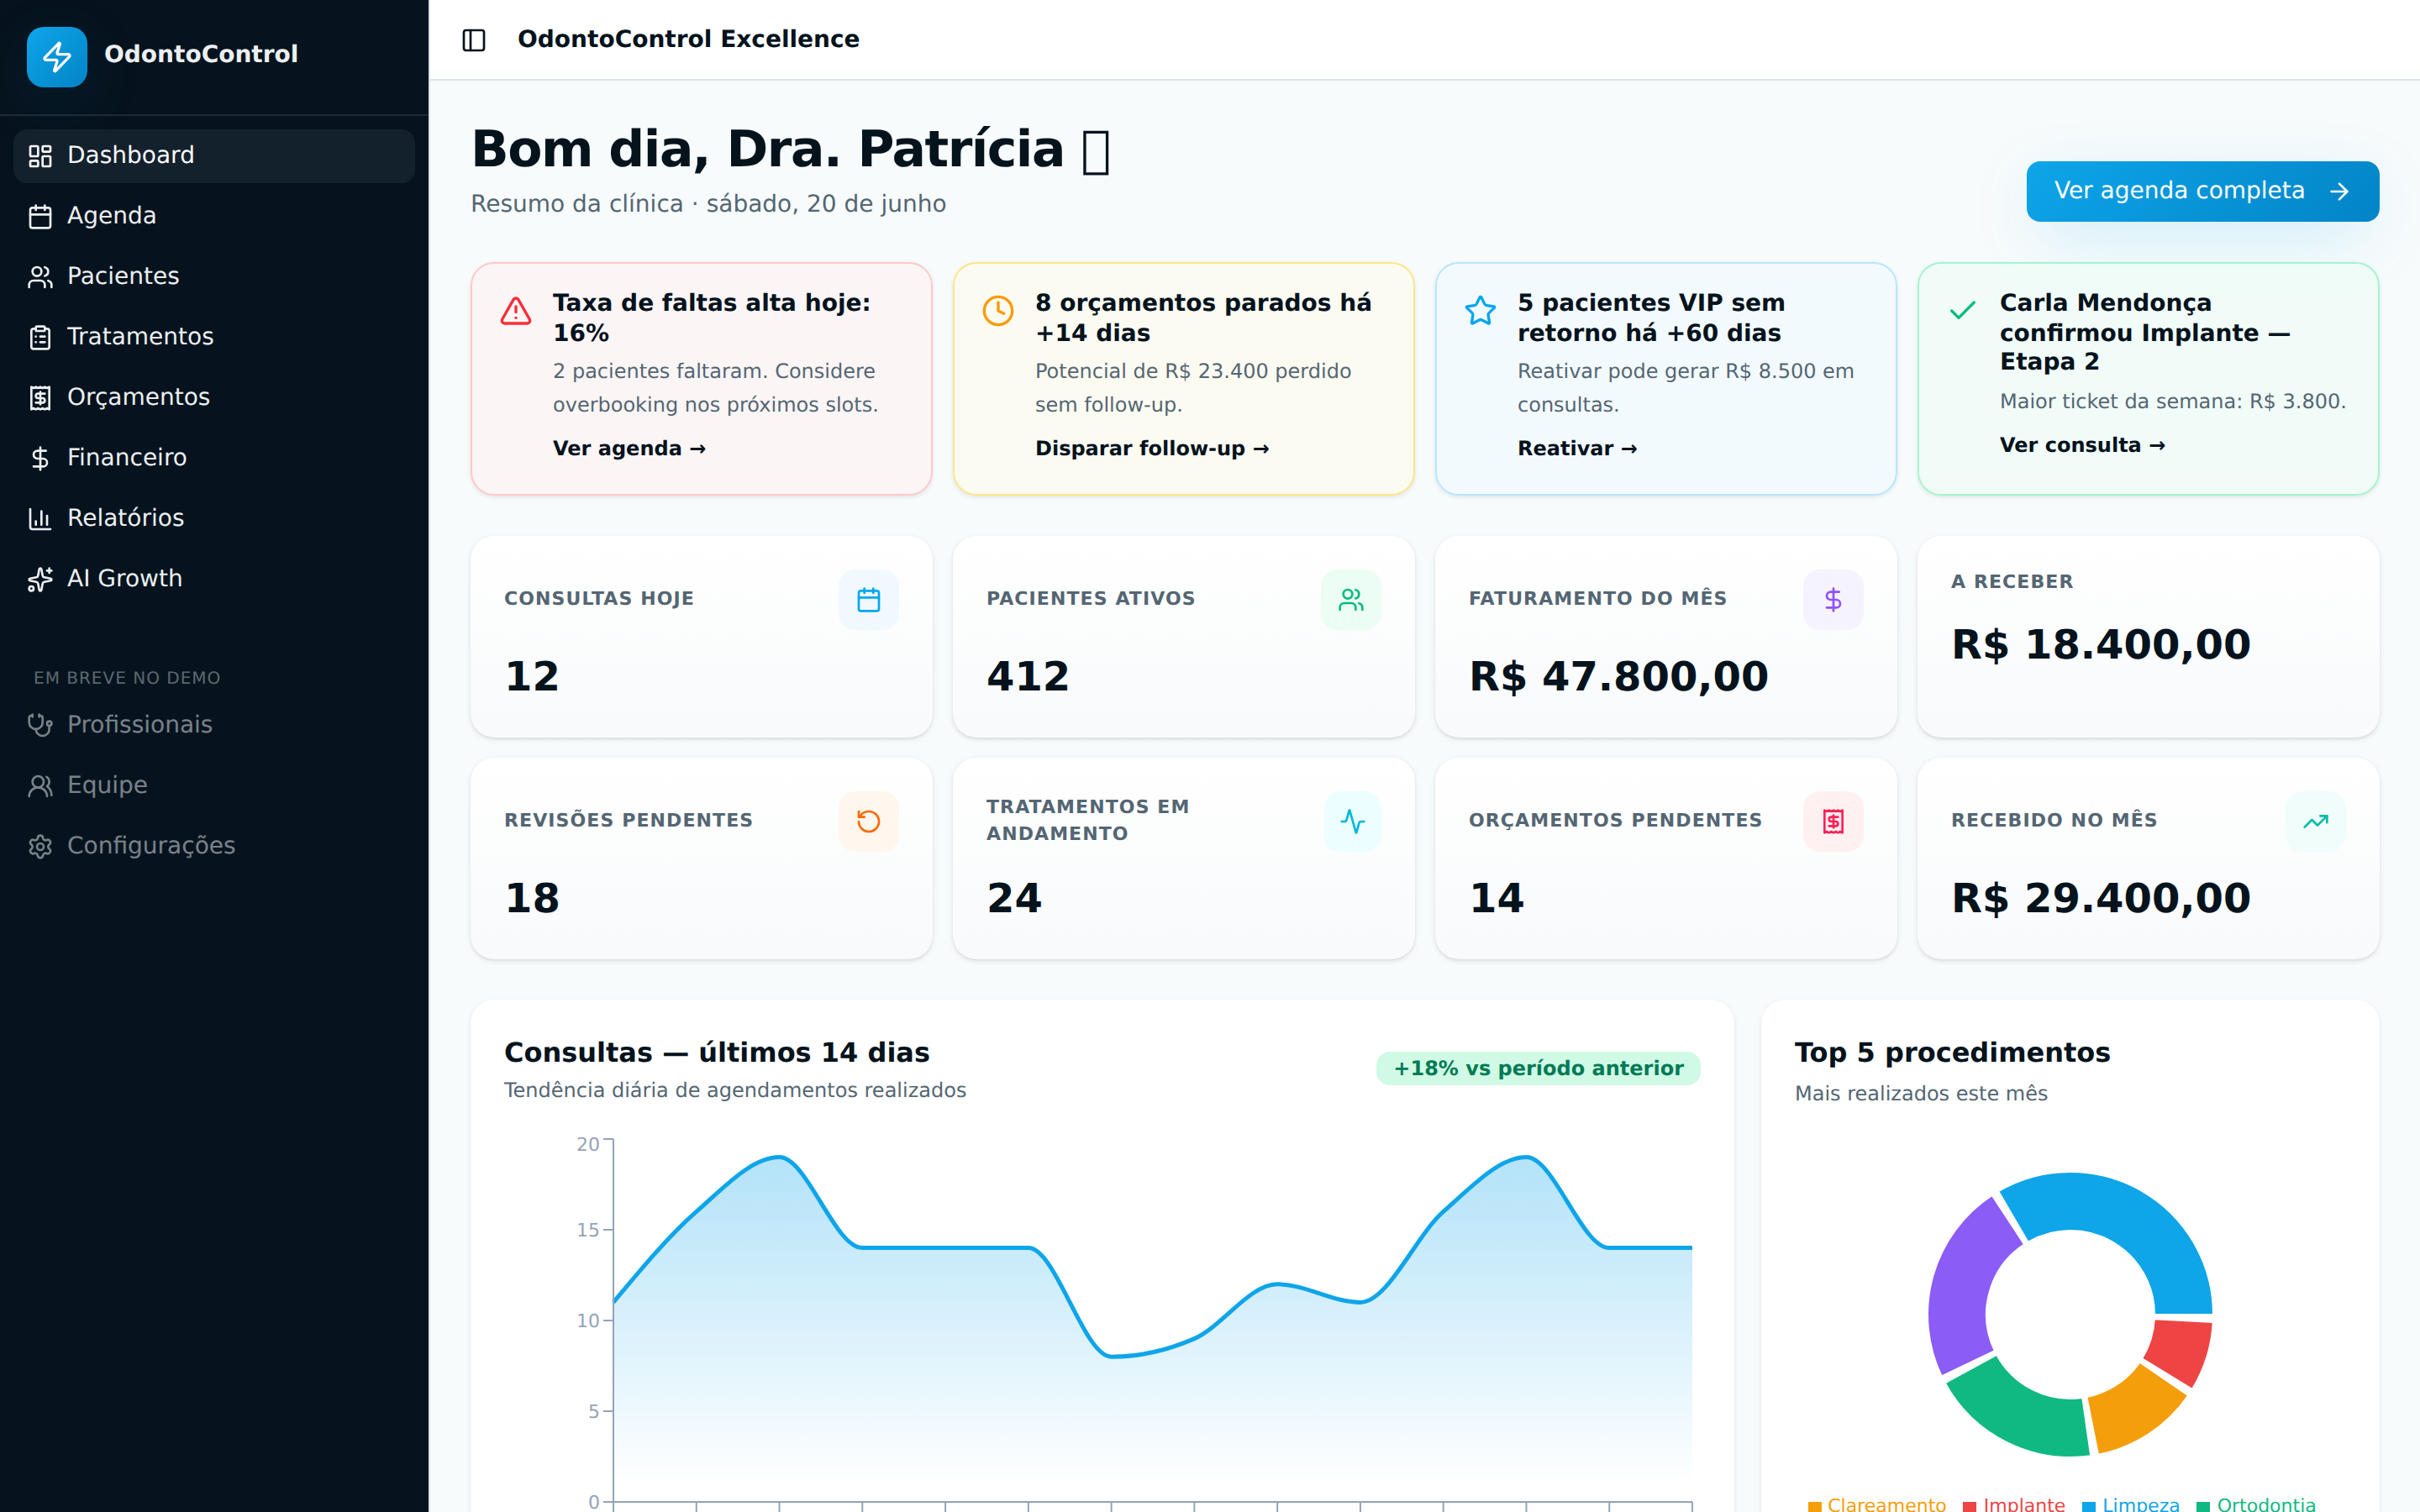Click the Dashboard grid icon
The image size is (2420, 1512).
(40, 156)
